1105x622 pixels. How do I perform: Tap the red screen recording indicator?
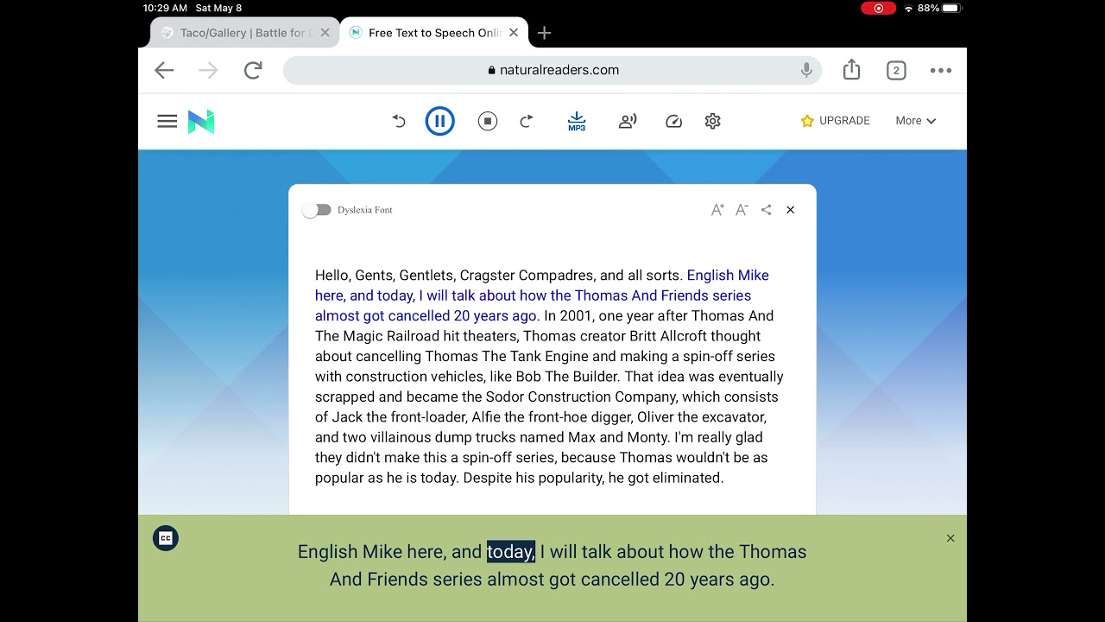[x=879, y=8]
